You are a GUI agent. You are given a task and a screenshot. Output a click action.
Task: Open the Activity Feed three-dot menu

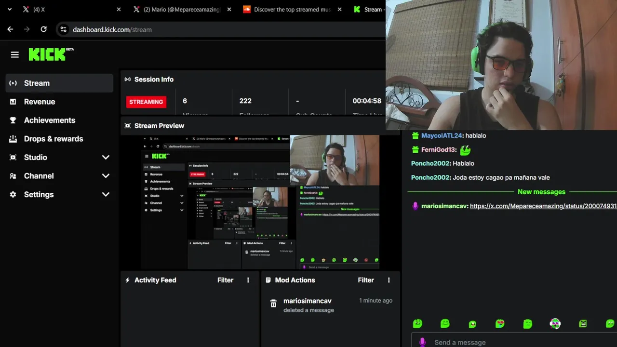tap(248, 280)
